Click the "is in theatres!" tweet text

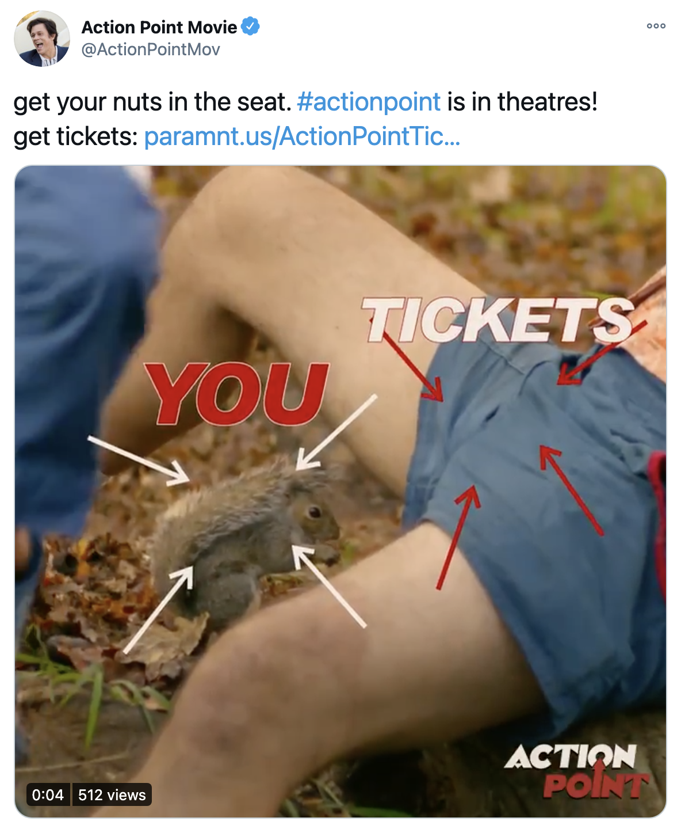523,102
